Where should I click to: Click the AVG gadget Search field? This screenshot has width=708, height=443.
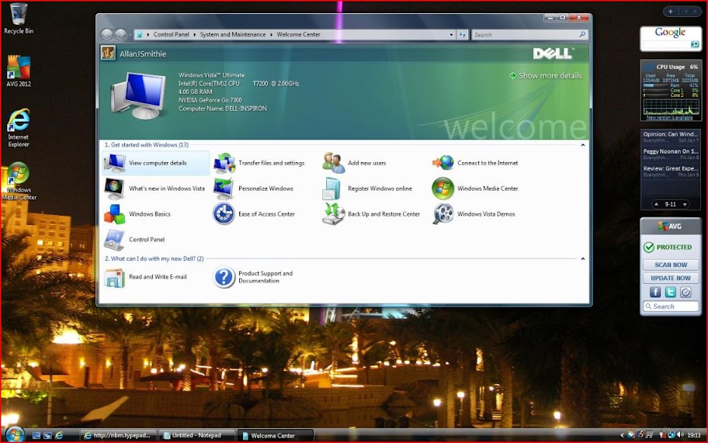(x=671, y=306)
